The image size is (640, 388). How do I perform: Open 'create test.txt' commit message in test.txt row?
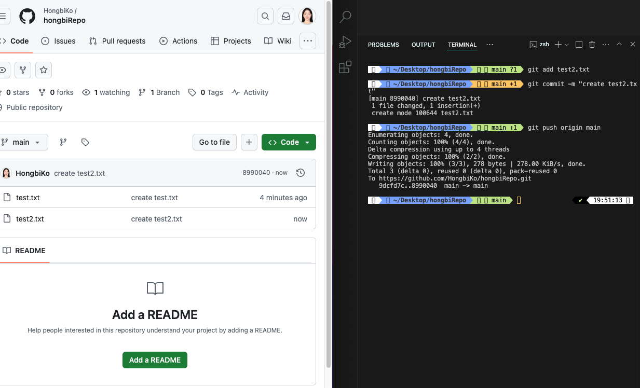point(155,198)
